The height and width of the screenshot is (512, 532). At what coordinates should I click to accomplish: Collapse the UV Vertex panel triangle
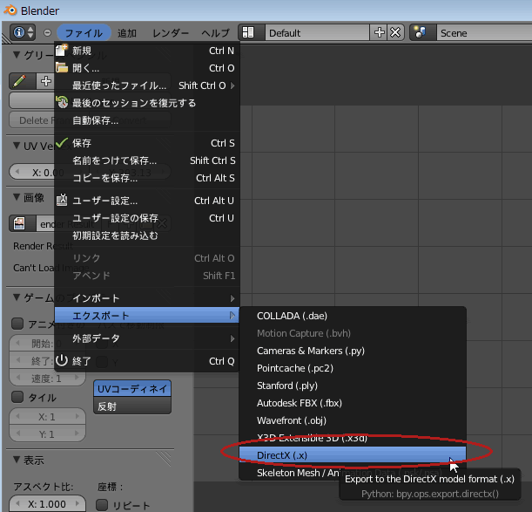tap(17, 146)
